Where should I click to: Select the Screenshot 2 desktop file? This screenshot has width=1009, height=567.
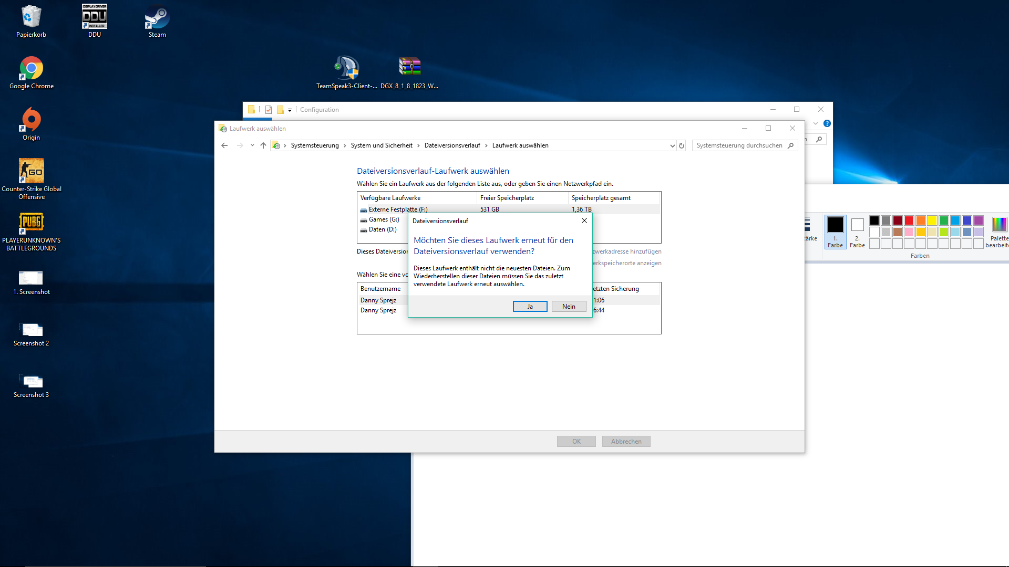click(32, 334)
